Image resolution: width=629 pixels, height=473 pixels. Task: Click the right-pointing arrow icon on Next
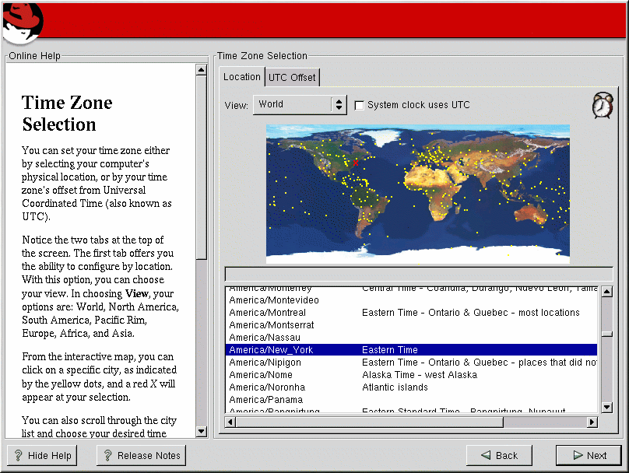pyautogui.click(x=578, y=455)
